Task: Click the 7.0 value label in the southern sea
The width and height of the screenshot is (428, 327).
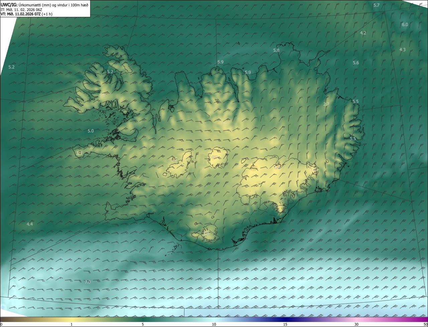Action: (87, 282)
